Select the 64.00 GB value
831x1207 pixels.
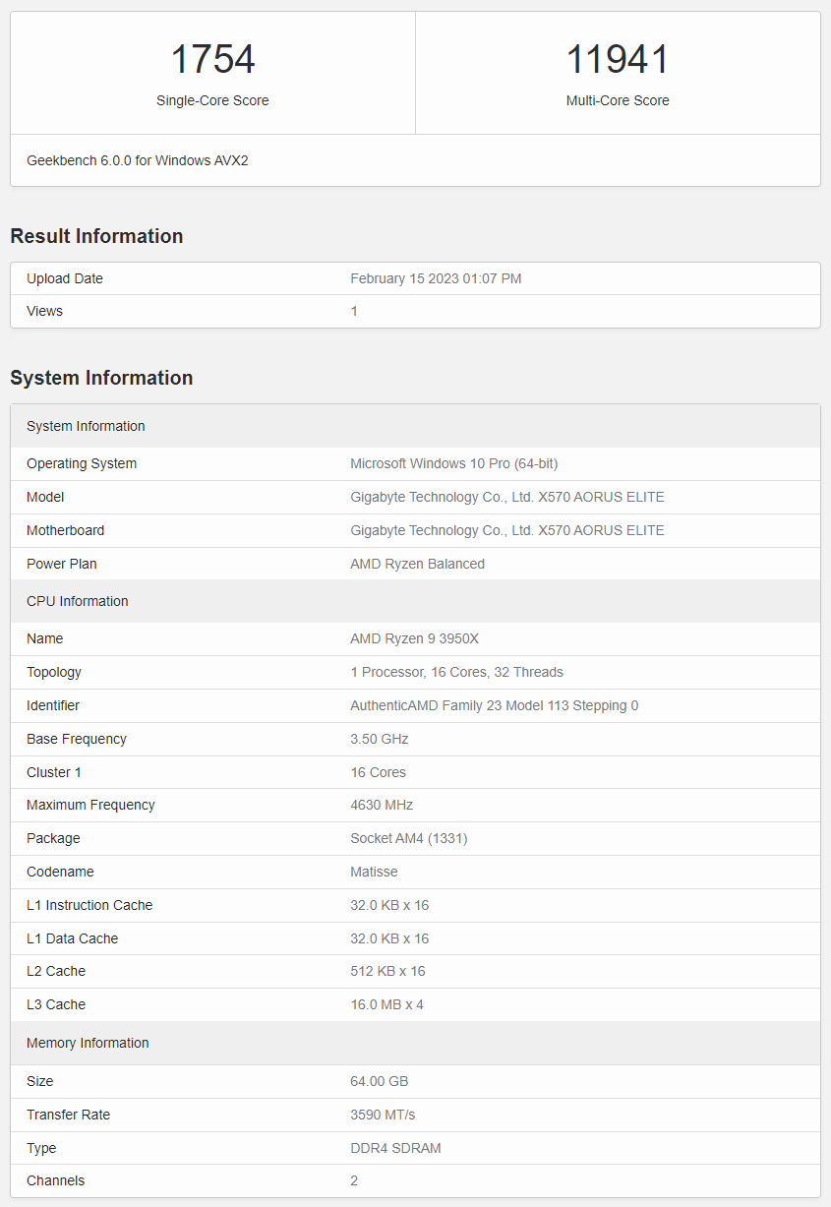pos(380,1081)
